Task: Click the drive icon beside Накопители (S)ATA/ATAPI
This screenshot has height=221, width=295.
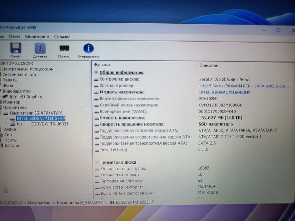Action: tap(6, 114)
